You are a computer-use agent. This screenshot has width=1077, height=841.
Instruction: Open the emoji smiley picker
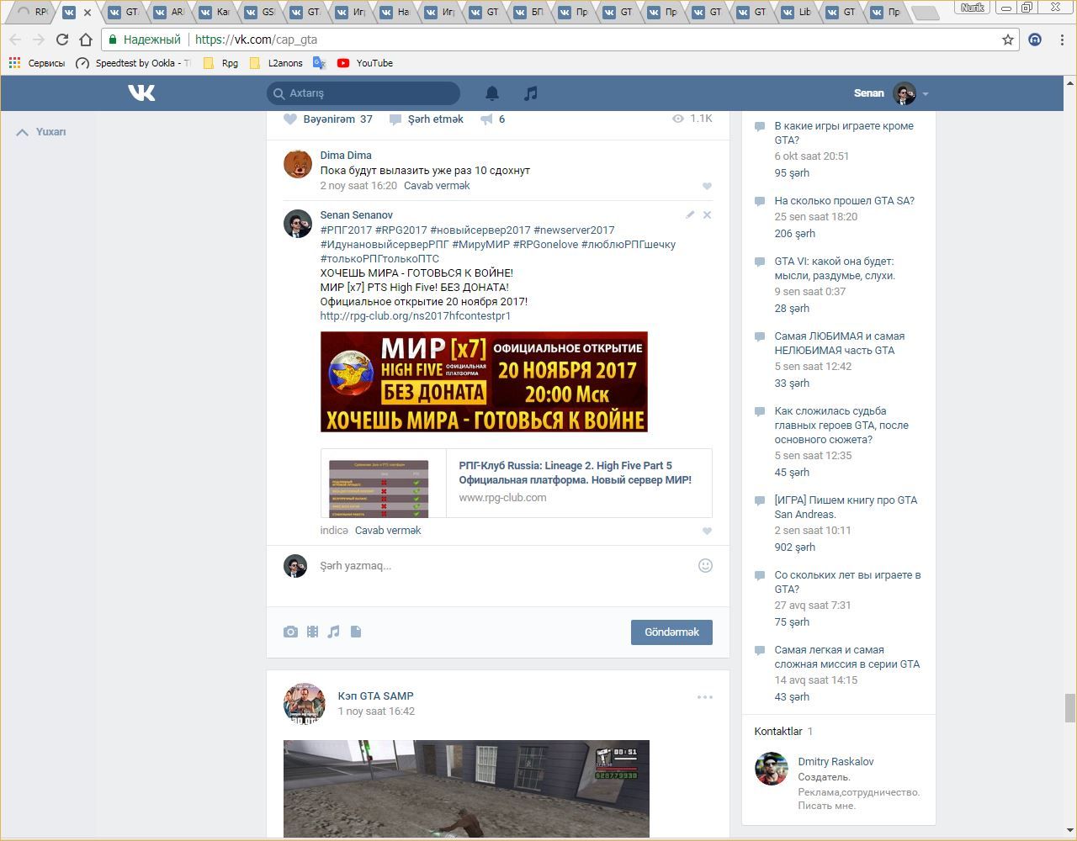tap(705, 566)
